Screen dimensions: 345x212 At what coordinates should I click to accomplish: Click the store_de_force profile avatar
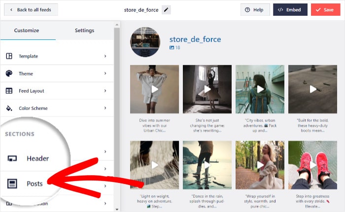(x=145, y=42)
